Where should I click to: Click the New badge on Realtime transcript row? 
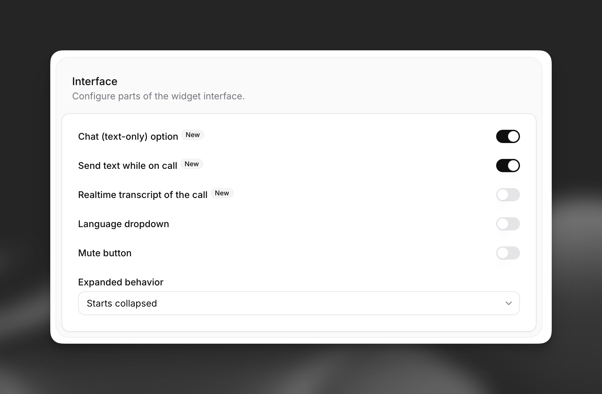click(x=222, y=193)
